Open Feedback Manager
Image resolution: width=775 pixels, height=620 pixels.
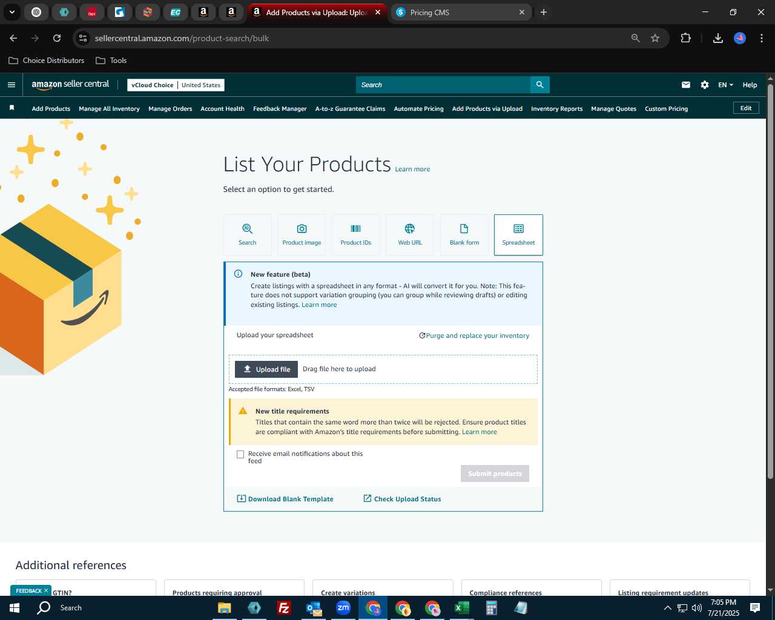[x=280, y=109]
